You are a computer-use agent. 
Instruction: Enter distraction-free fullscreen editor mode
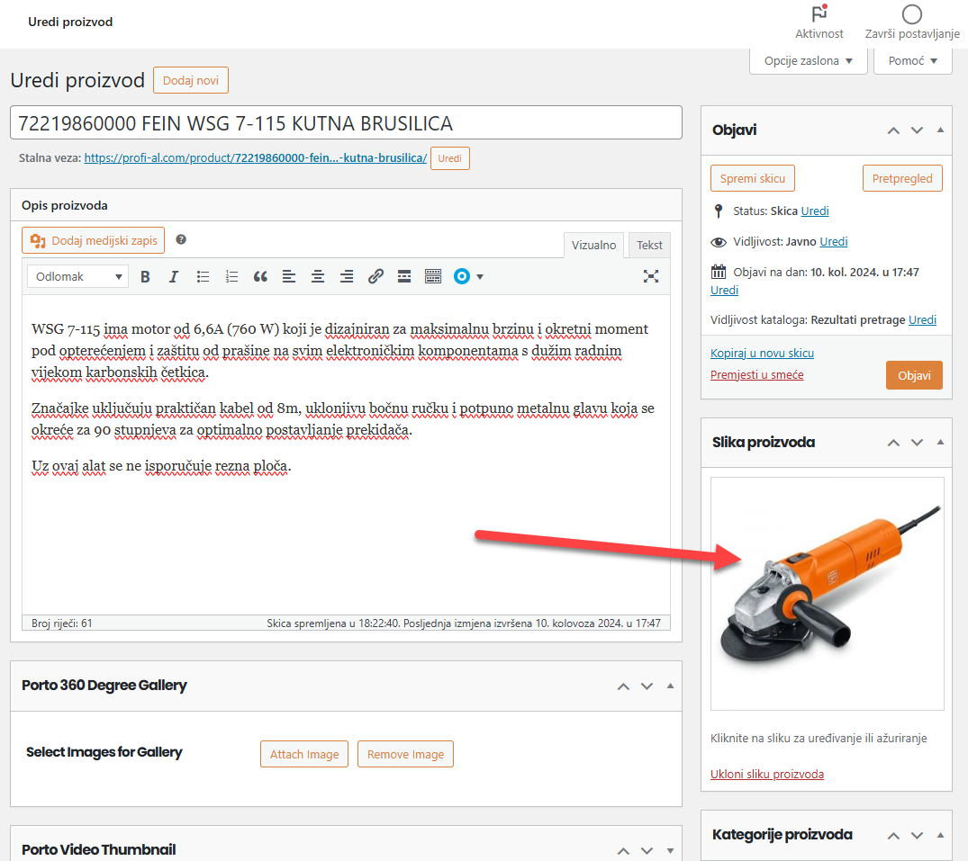pyautogui.click(x=651, y=277)
